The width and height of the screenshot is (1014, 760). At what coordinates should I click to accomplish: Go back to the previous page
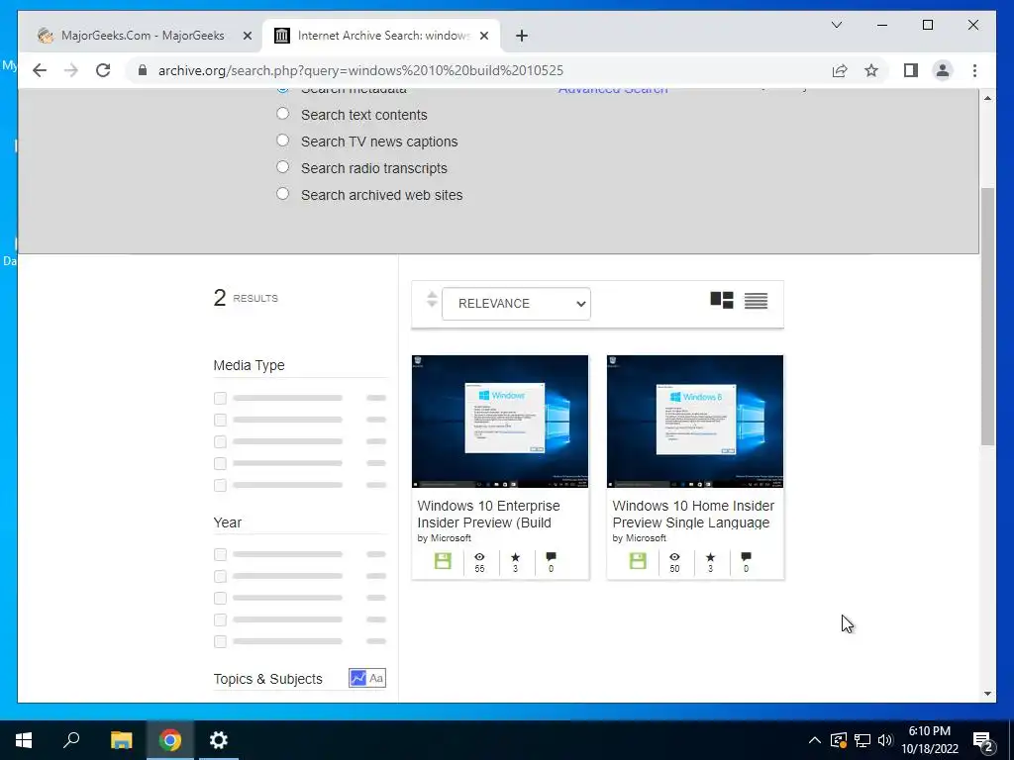(40, 70)
